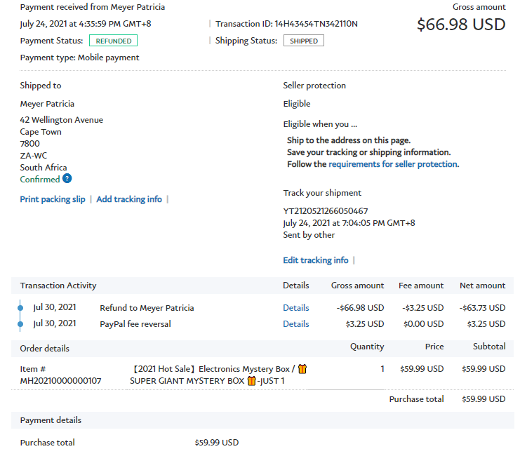This screenshot has height=449, width=520.
Task: Click tracking number YT2120521266050467
Action: [x=326, y=211]
